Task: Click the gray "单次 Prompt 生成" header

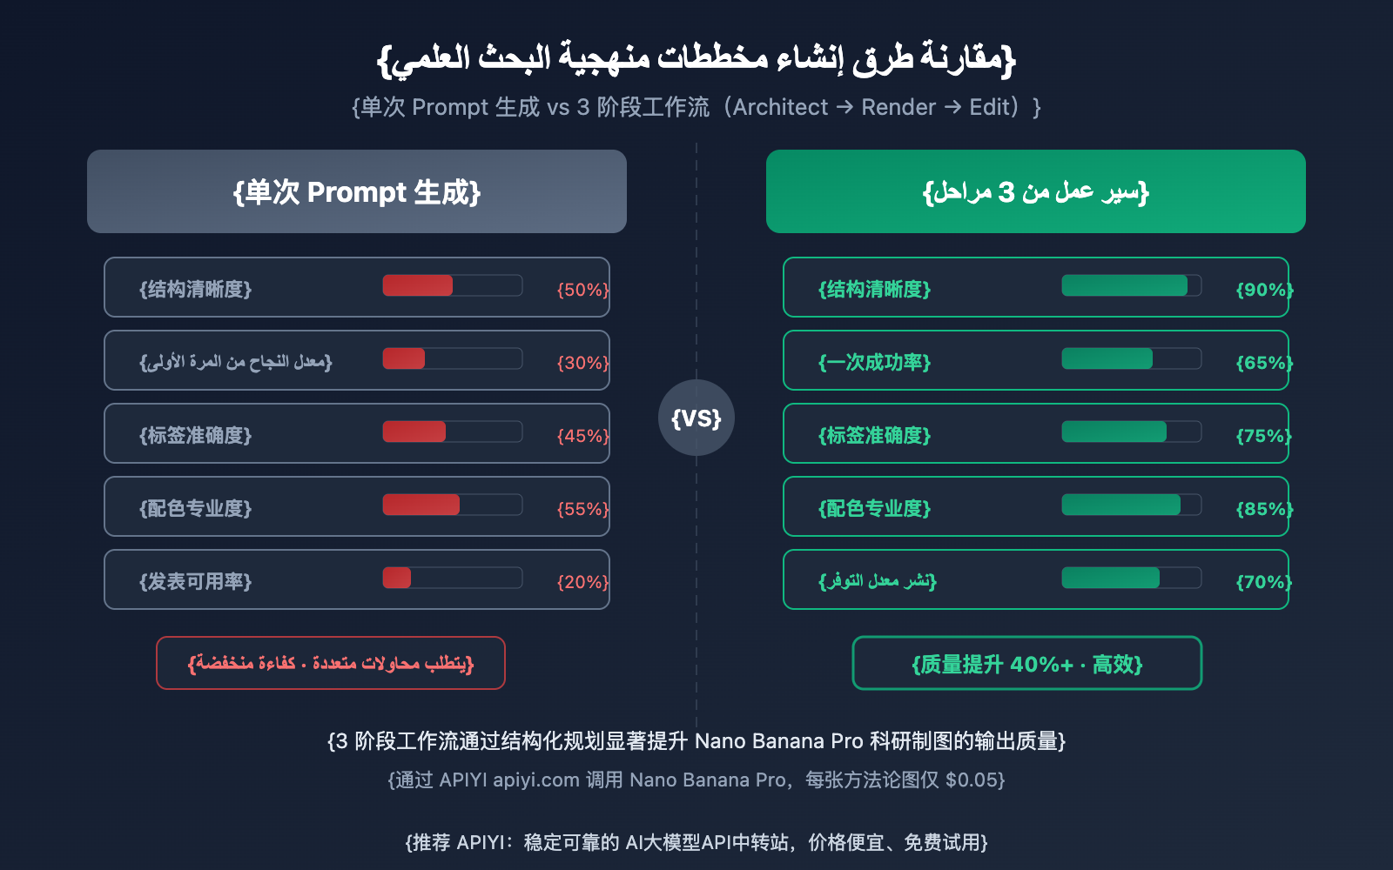Action: coord(357,191)
